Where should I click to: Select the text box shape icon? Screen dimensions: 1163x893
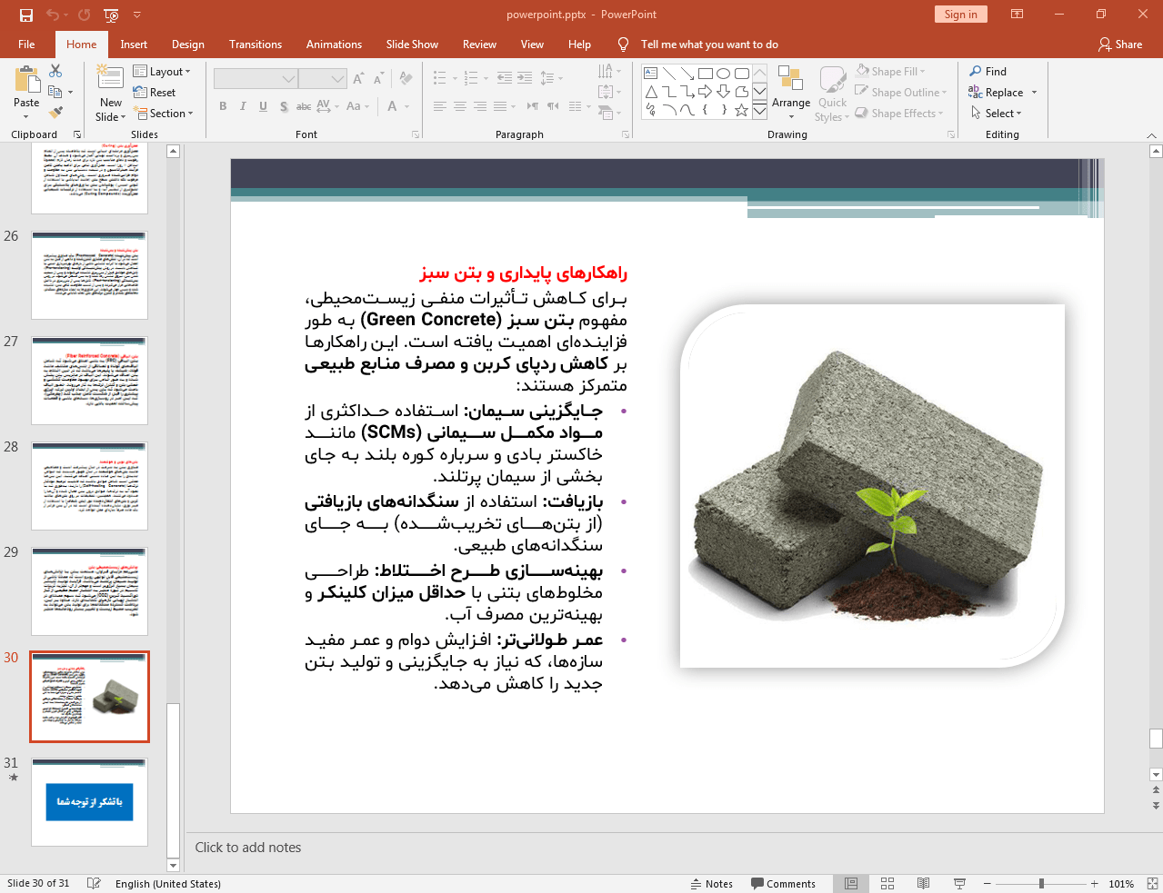pyautogui.click(x=650, y=74)
